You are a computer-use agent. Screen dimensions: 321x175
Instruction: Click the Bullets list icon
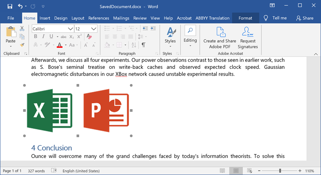pyautogui.click(x=107, y=28)
